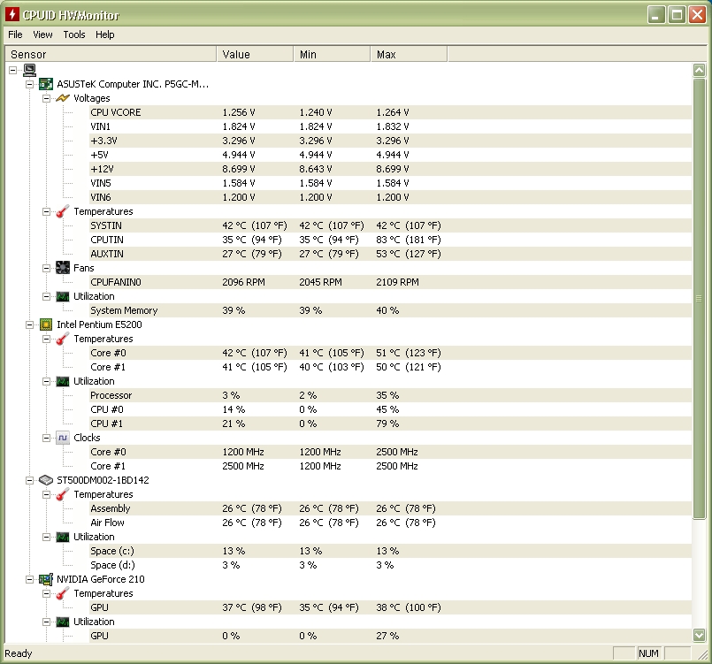Select the Fans icon
The height and width of the screenshot is (664, 712).
63,268
